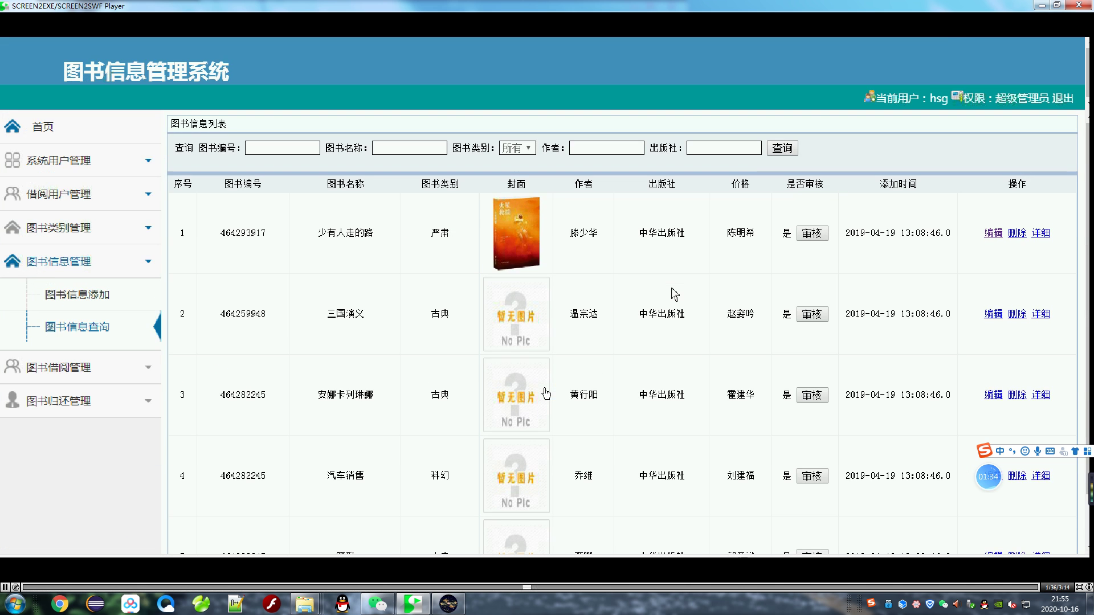1094x615 pixels.
Task: Collapse the 图书信息管理 menu arrow
Action: click(148, 261)
